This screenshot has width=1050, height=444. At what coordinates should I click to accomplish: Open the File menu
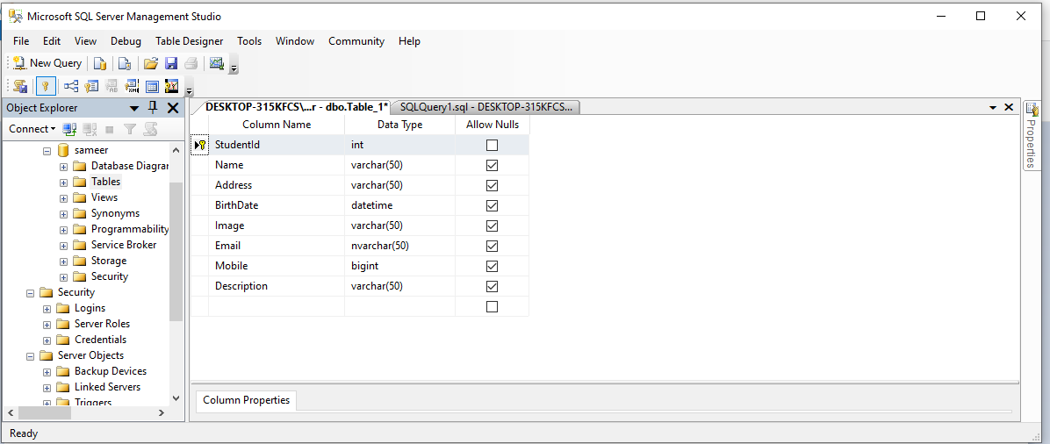[x=21, y=41]
